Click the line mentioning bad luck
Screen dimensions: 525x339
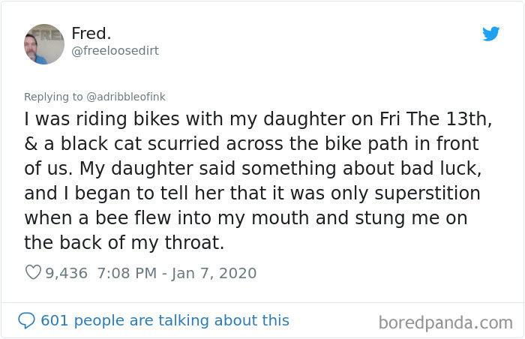pos(253,169)
